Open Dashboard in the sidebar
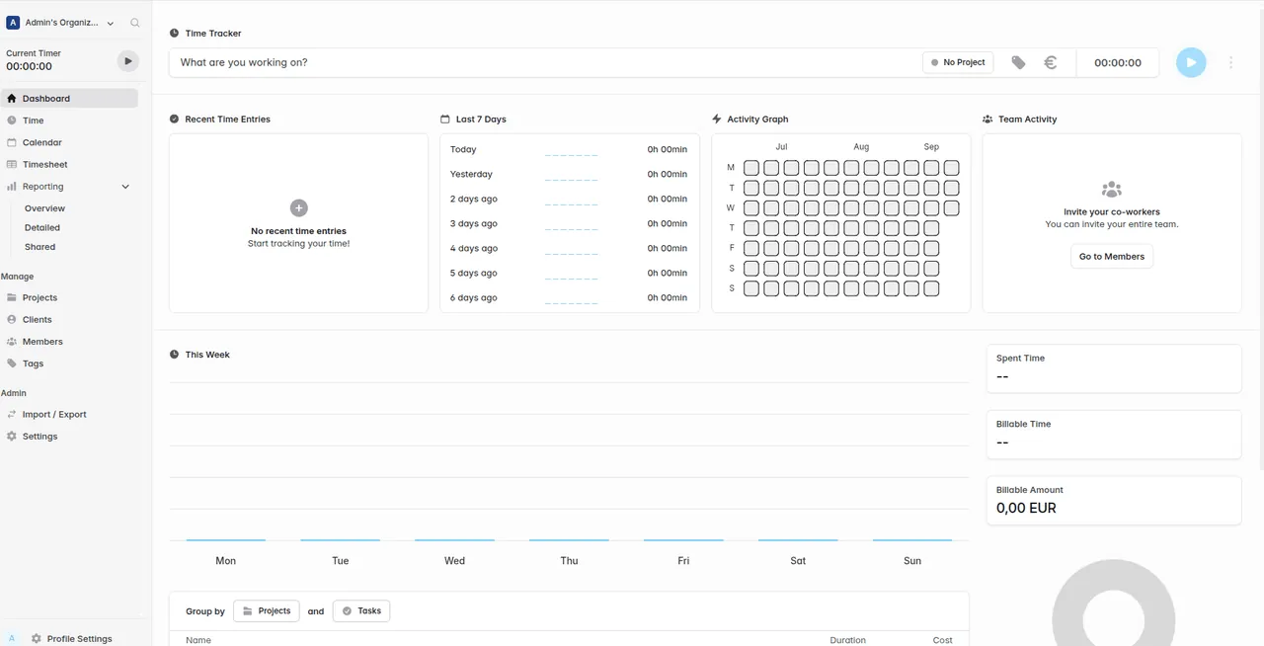 [69, 99]
